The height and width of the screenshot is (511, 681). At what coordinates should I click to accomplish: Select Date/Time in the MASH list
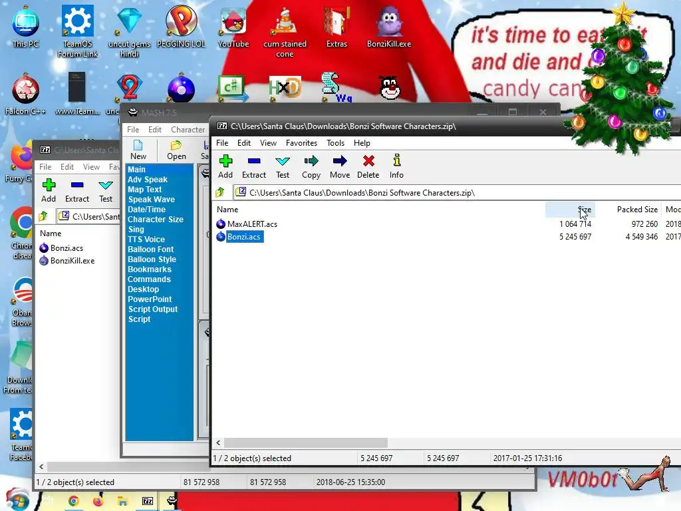click(146, 210)
